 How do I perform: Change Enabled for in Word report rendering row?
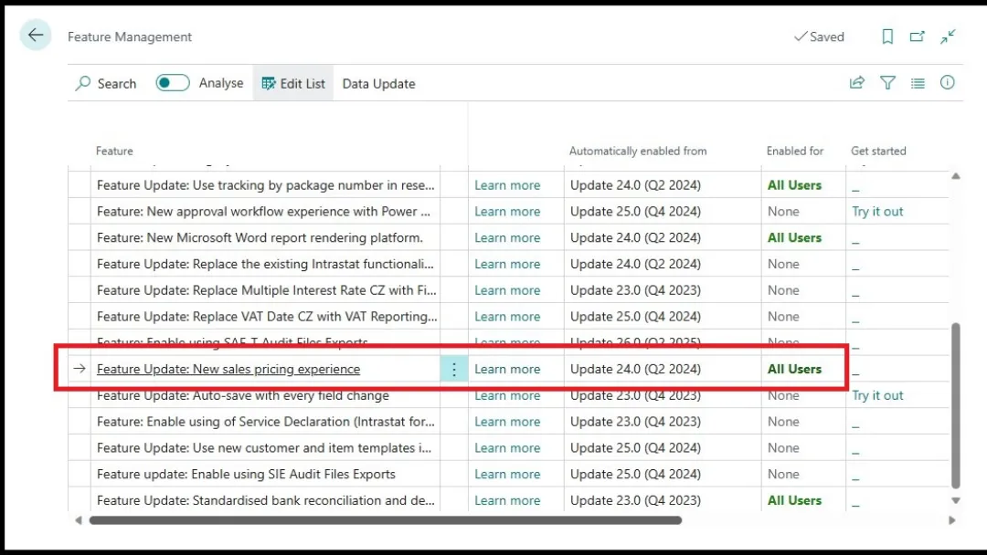(x=794, y=238)
